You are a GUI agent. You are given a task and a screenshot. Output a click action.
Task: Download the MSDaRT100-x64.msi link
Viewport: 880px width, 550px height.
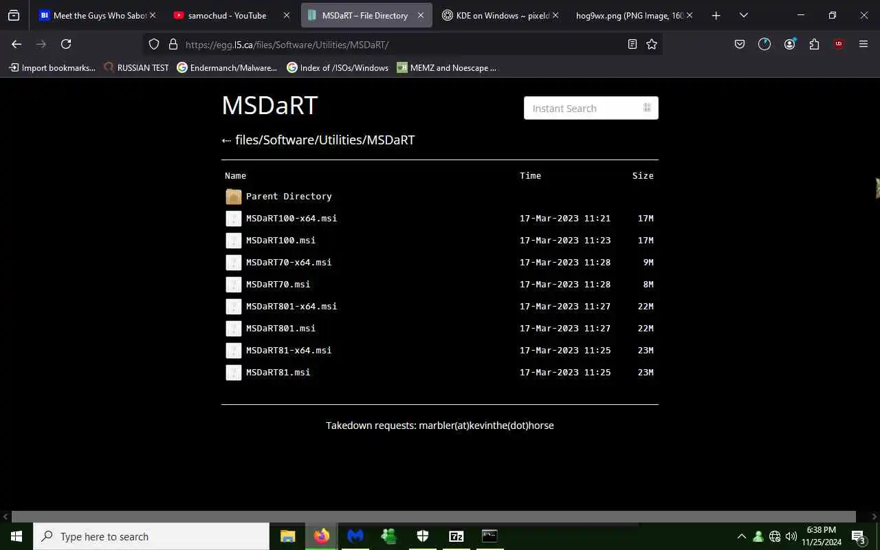(291, 219)
